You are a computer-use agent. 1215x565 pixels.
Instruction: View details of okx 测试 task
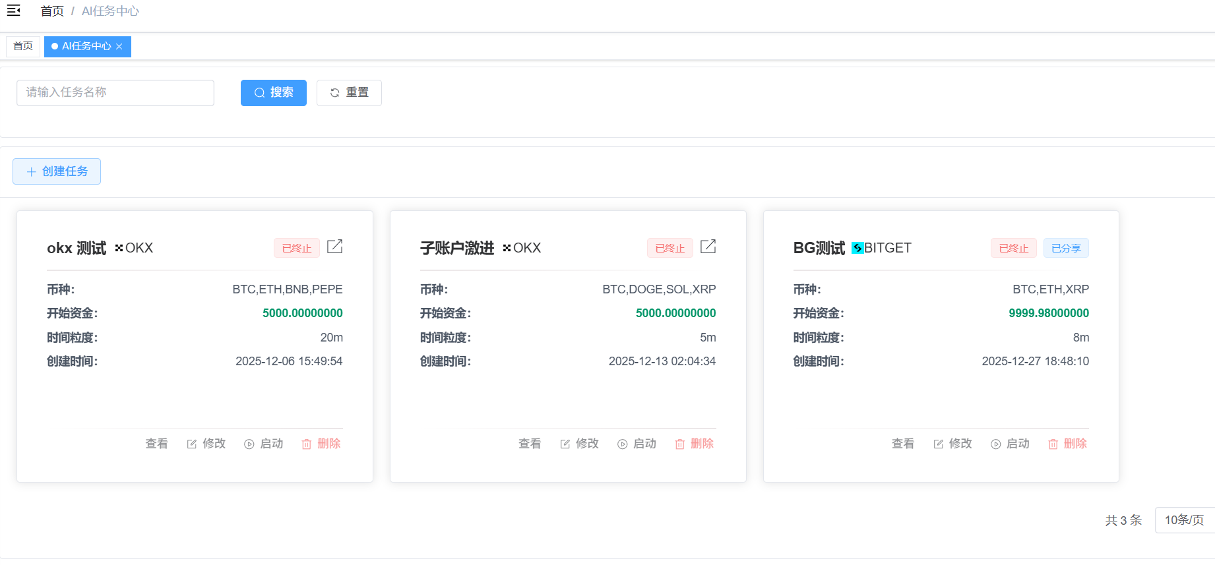coord(156,444)
